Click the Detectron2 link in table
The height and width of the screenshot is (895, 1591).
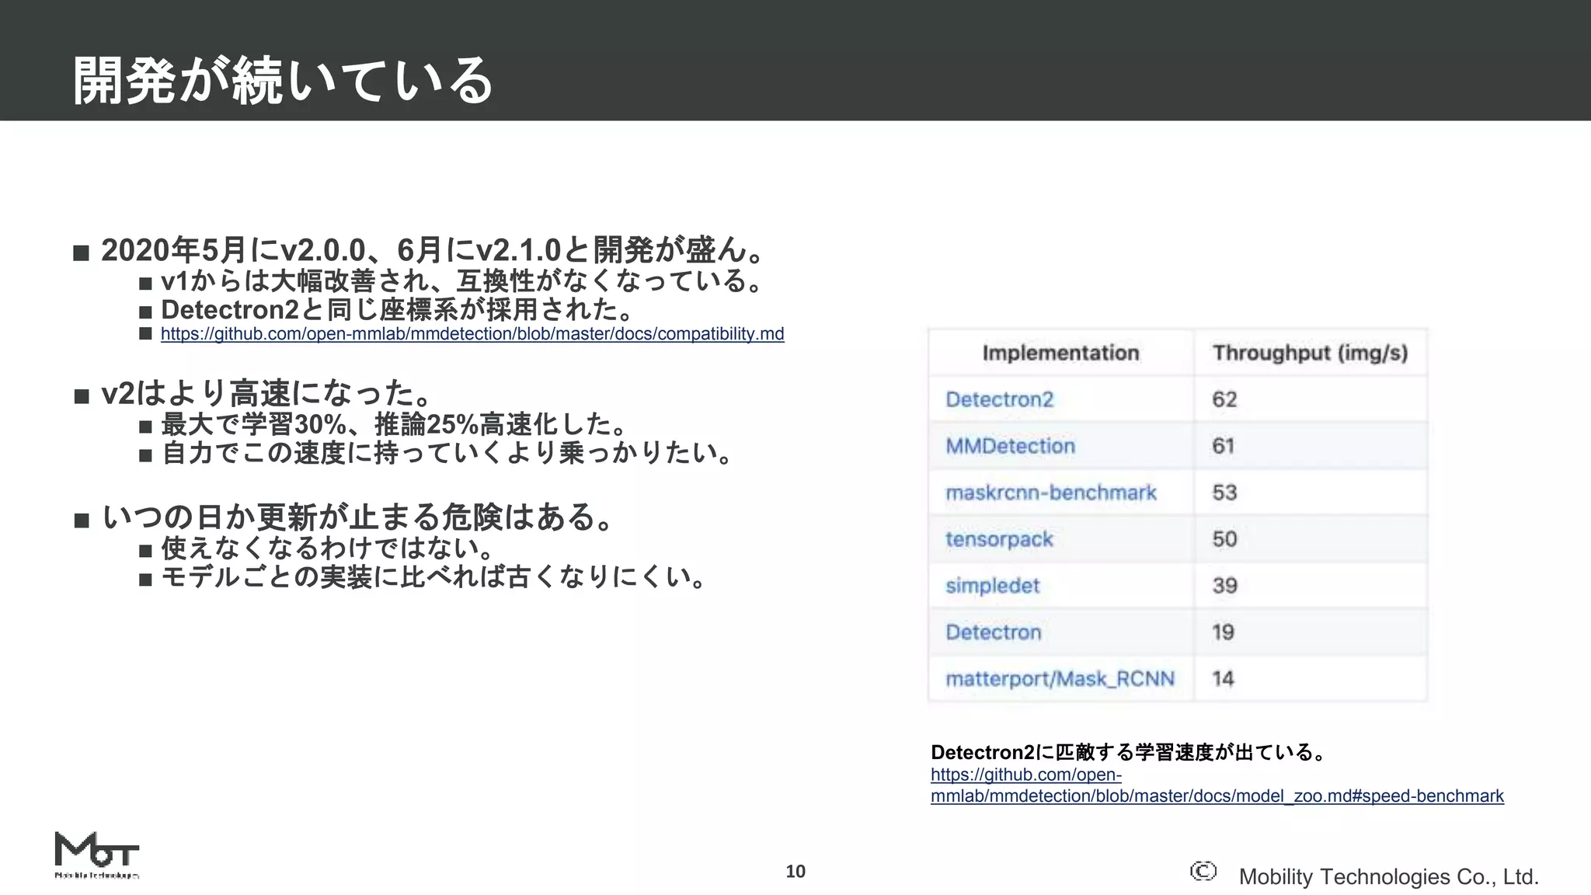click(999, 399)
